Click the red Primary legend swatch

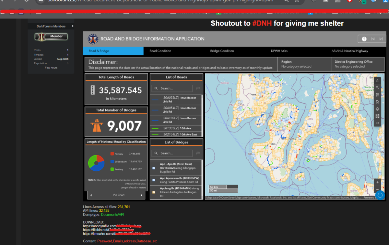tap(112, 154)
